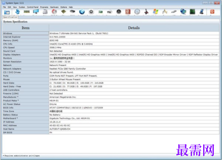Click the blue globe toolbar icon

click(82, 11)
